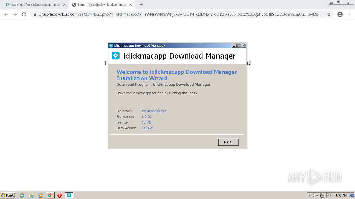Focus the sharpfiledownload.com address bar
Screen dimensions: 355x199
(x=180, y=14)
